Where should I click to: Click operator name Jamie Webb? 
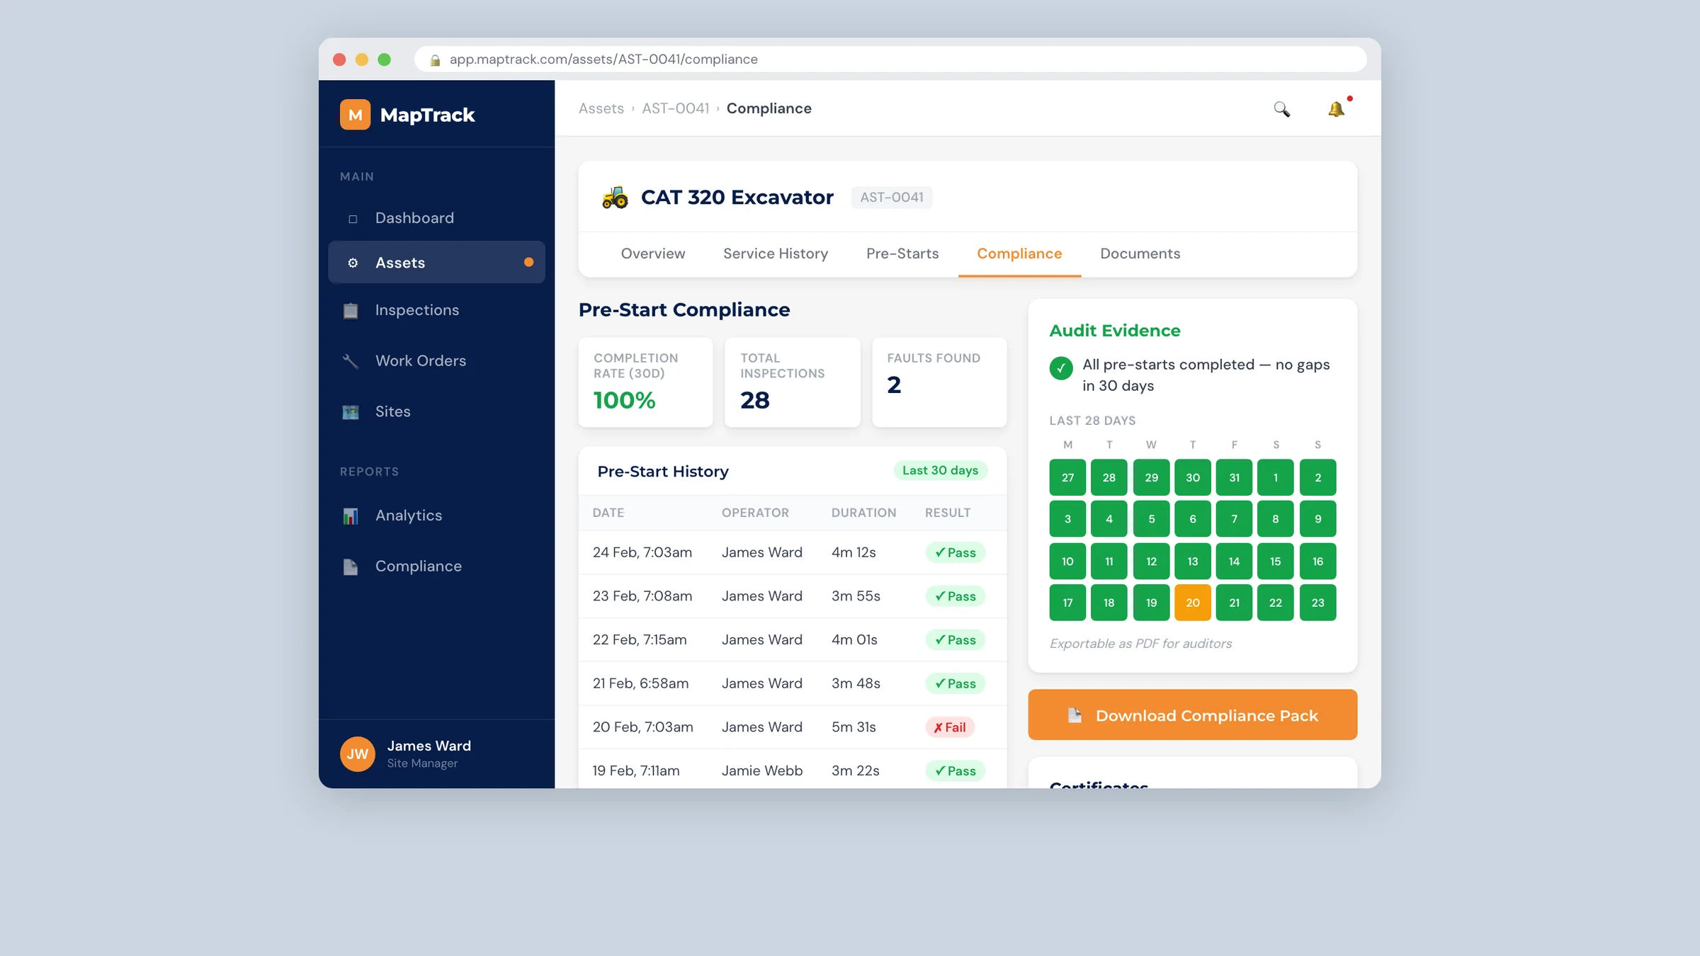click(762, 770)
